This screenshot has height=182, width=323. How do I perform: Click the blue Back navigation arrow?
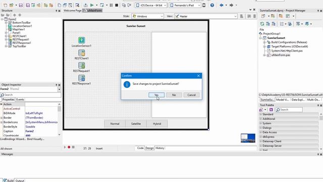point(222,5)
